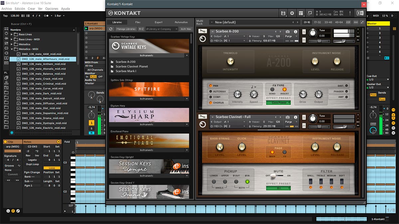Open Scarbee Clavinet camera snapshot icon

288,117
